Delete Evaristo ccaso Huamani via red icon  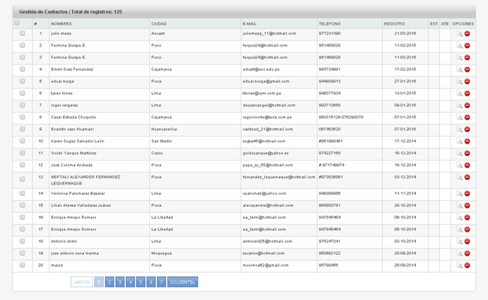point(467,129)
